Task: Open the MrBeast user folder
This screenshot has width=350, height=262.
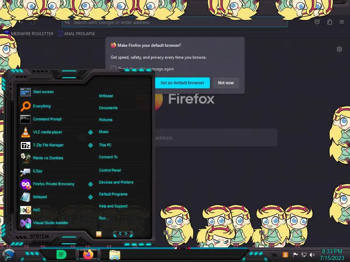Action: pos(106,96)
